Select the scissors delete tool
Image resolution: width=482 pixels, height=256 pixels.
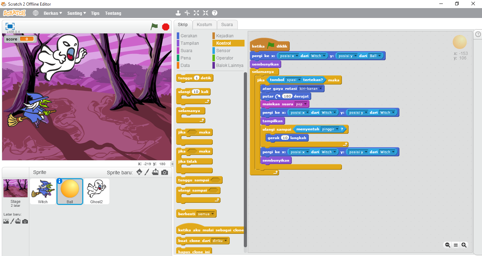[187, 13]
